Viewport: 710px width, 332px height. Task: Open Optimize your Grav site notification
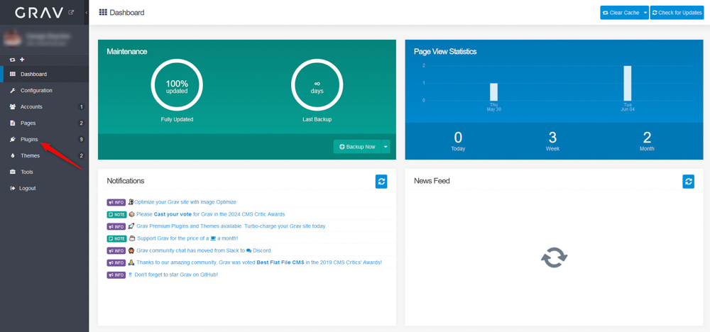coord(185,202)
